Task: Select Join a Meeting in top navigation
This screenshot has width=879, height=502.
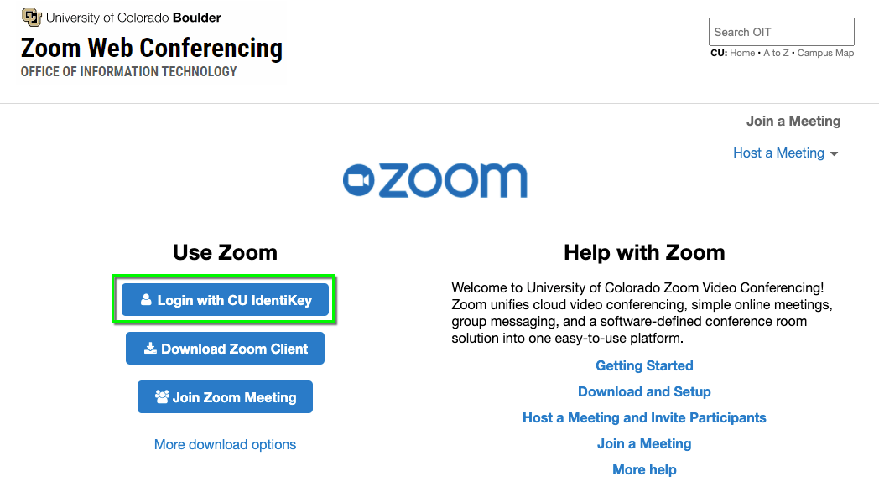Action: point(793,121)
